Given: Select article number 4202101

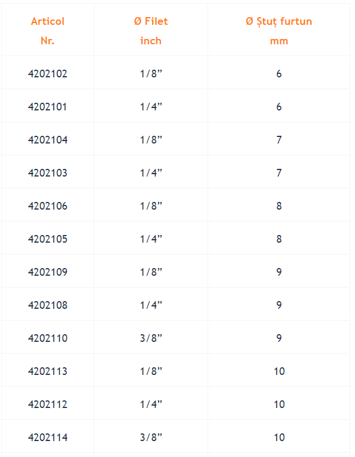Looking at the screenshot, I should 47,107.
